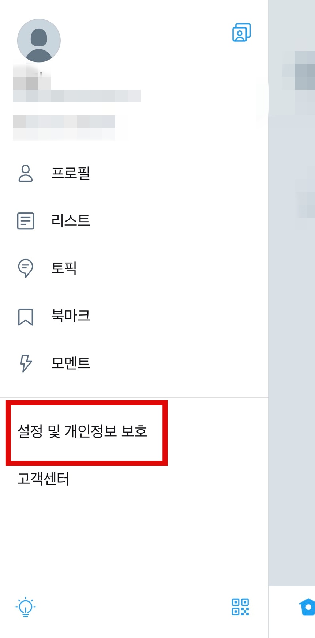This screenshot has height=638, width=315.
Task: Click the list document icon
Action: click(26, 221)
